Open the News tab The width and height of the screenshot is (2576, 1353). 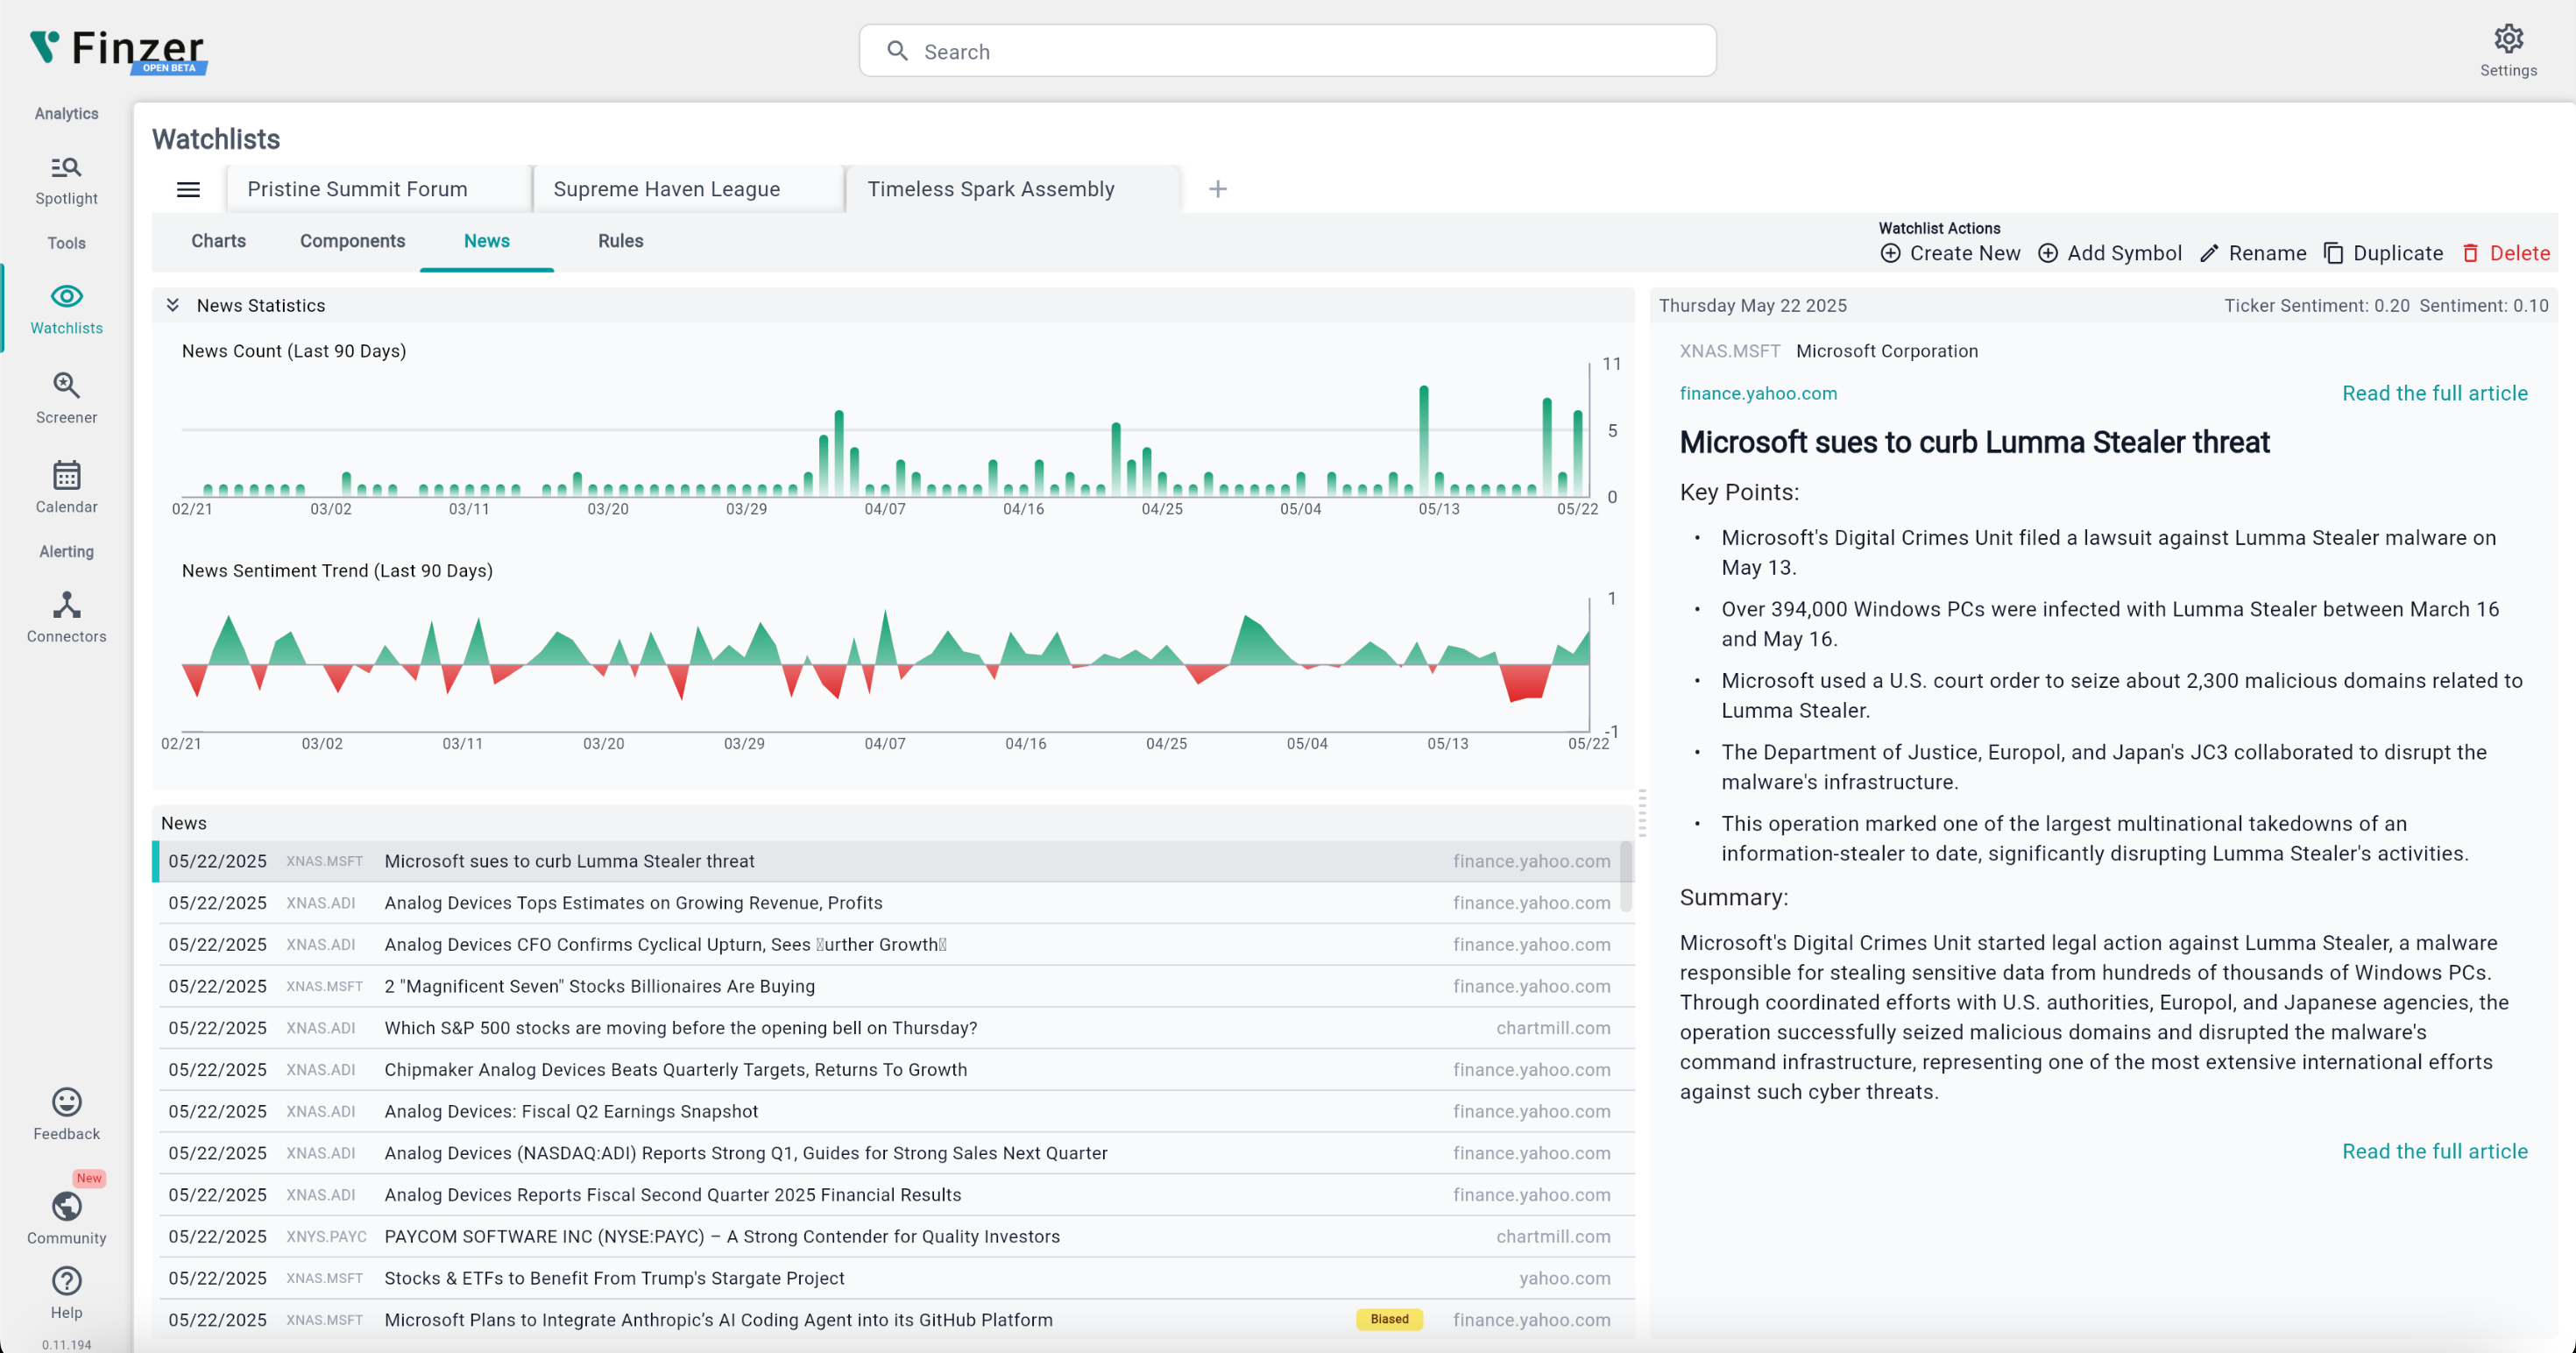[x=487, y=241]
